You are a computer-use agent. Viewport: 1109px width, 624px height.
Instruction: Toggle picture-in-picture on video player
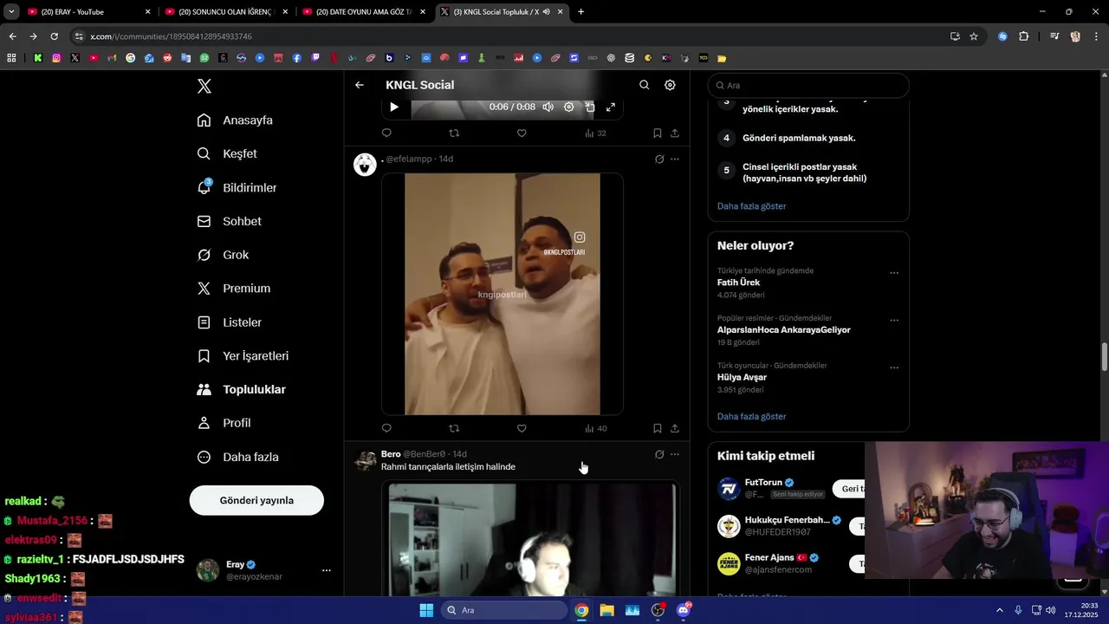[589, 107]
